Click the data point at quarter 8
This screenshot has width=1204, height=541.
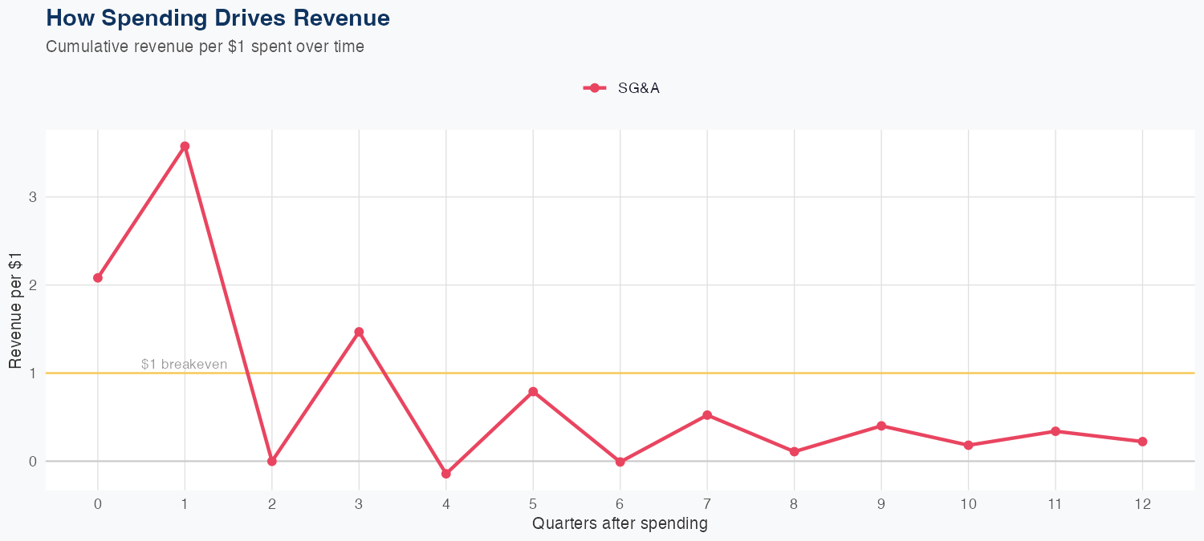pyautogui.click(x=795, y=451)
